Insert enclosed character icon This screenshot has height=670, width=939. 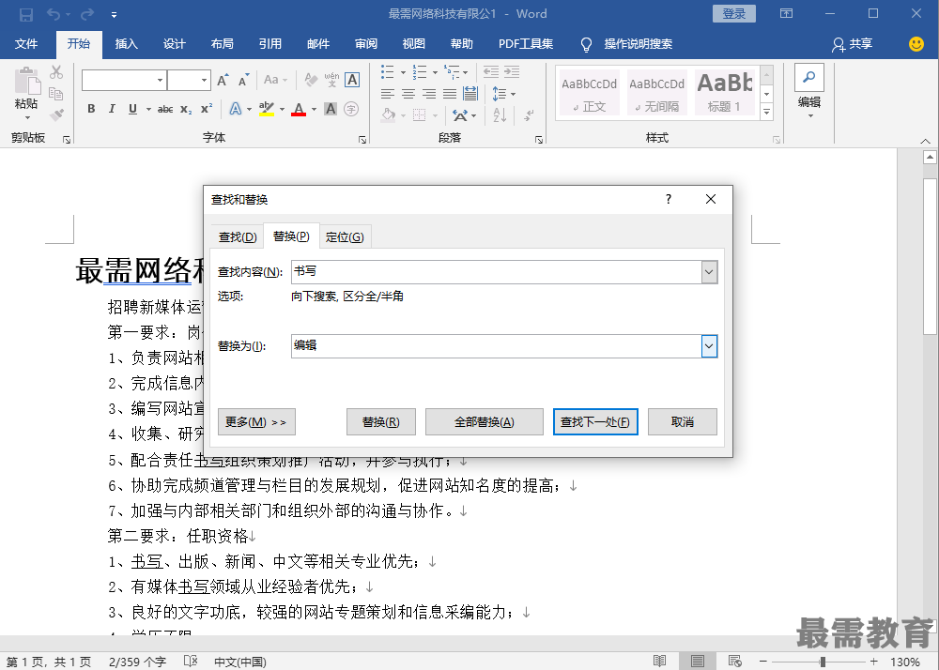pos(351,109)
